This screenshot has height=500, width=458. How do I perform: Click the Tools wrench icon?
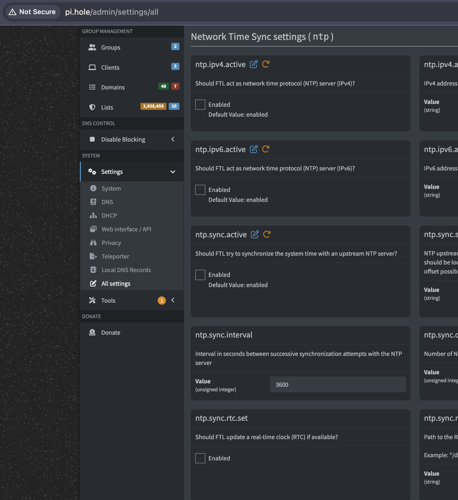click(92, 300)
